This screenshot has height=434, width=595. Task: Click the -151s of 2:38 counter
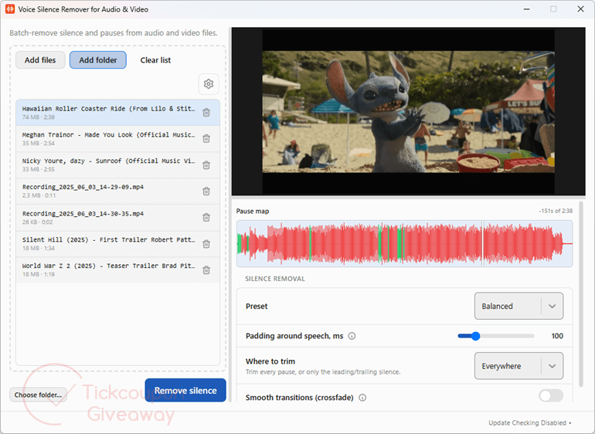[556, 211]
